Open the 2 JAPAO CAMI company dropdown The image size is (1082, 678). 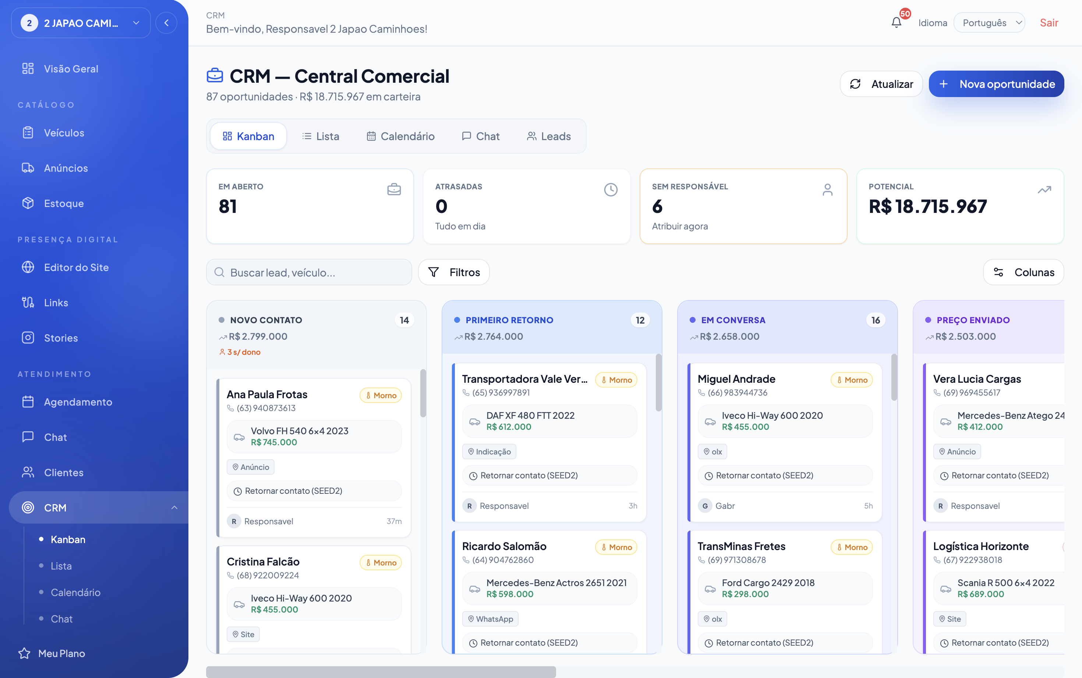[x=81, y=22]
